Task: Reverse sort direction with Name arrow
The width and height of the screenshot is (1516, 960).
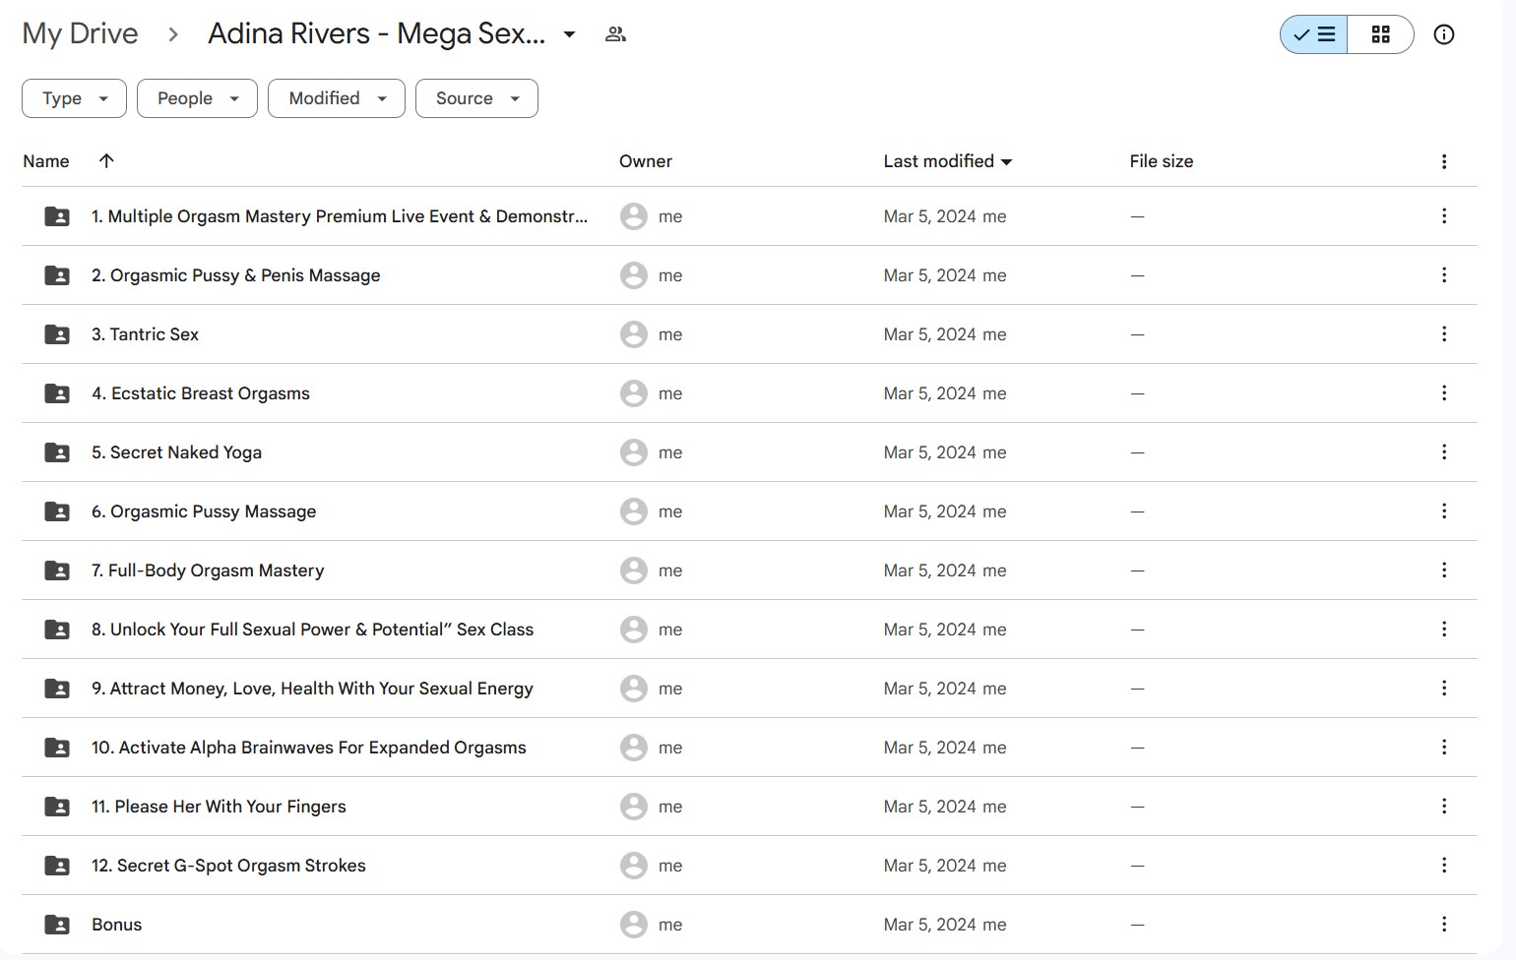Action: coord(106,161)
